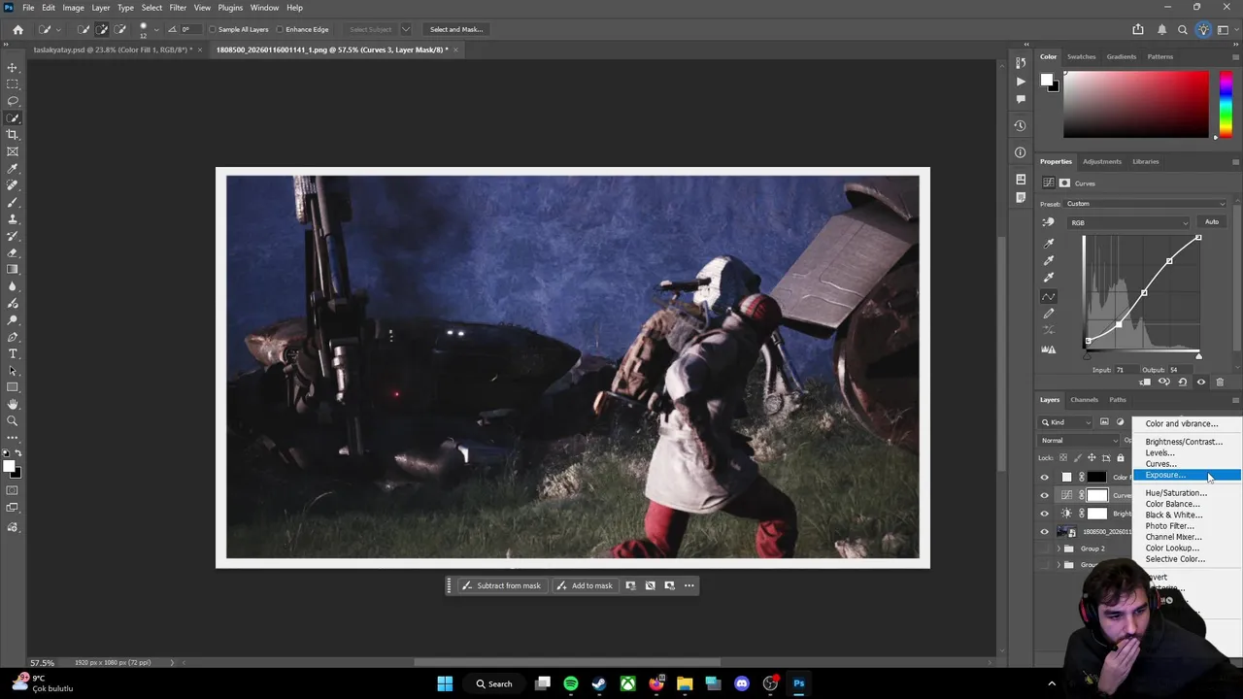Hide the 1808500 image layer

coord(1045,532)
